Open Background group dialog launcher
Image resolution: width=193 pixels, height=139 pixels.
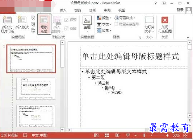click(140, 37)
